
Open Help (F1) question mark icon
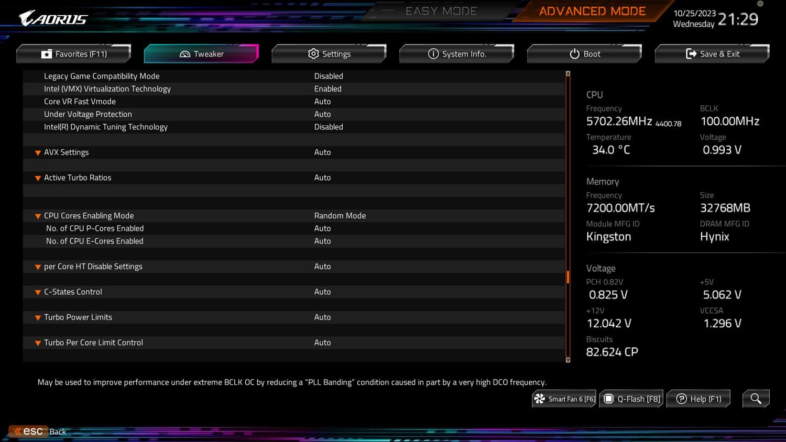pos(682,399)
